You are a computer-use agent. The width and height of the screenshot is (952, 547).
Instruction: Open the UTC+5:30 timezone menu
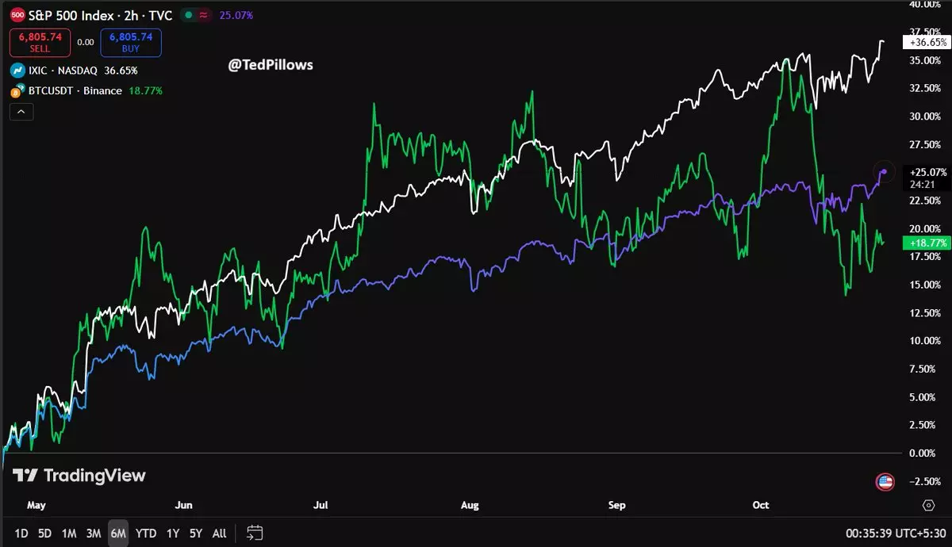point(895,534)
